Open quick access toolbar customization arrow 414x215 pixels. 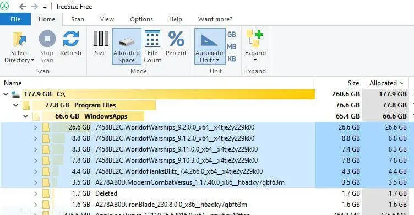[45, 7]
